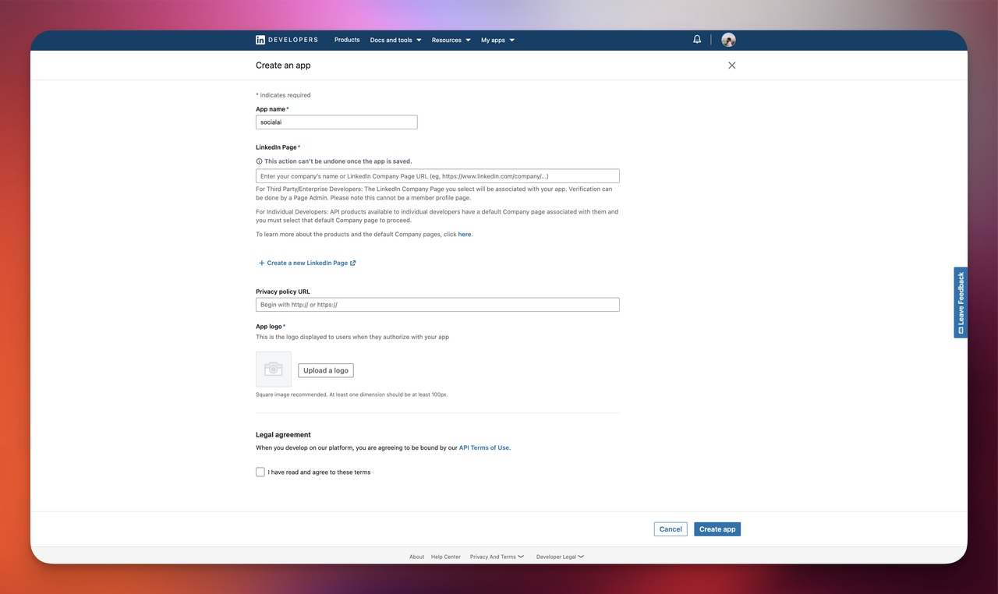Click the 'Create an app' heading

283,65
